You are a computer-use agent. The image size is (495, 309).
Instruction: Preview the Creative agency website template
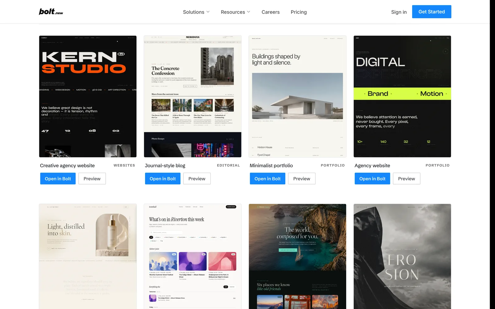[x=92, y=179]
